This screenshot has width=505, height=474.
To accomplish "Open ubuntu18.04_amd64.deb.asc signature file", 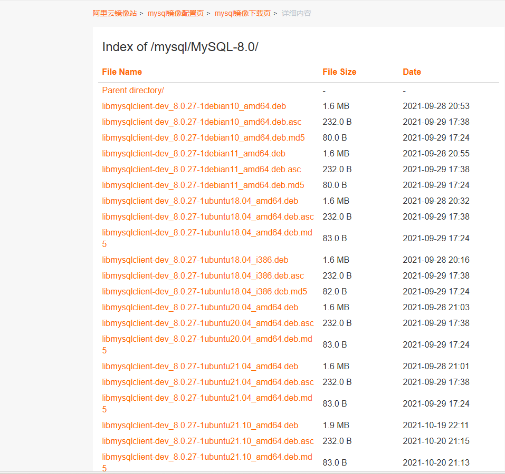I will pyautogui.click(x=208, y=216).
